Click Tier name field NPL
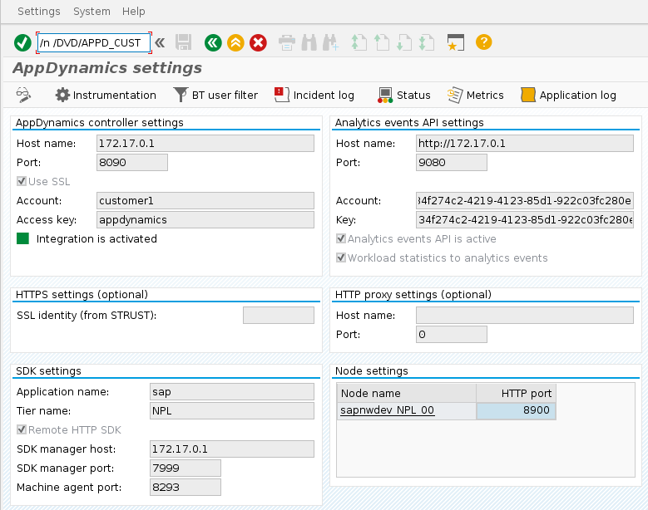Viewport: 648px width, 510px height. click(231, 410)
